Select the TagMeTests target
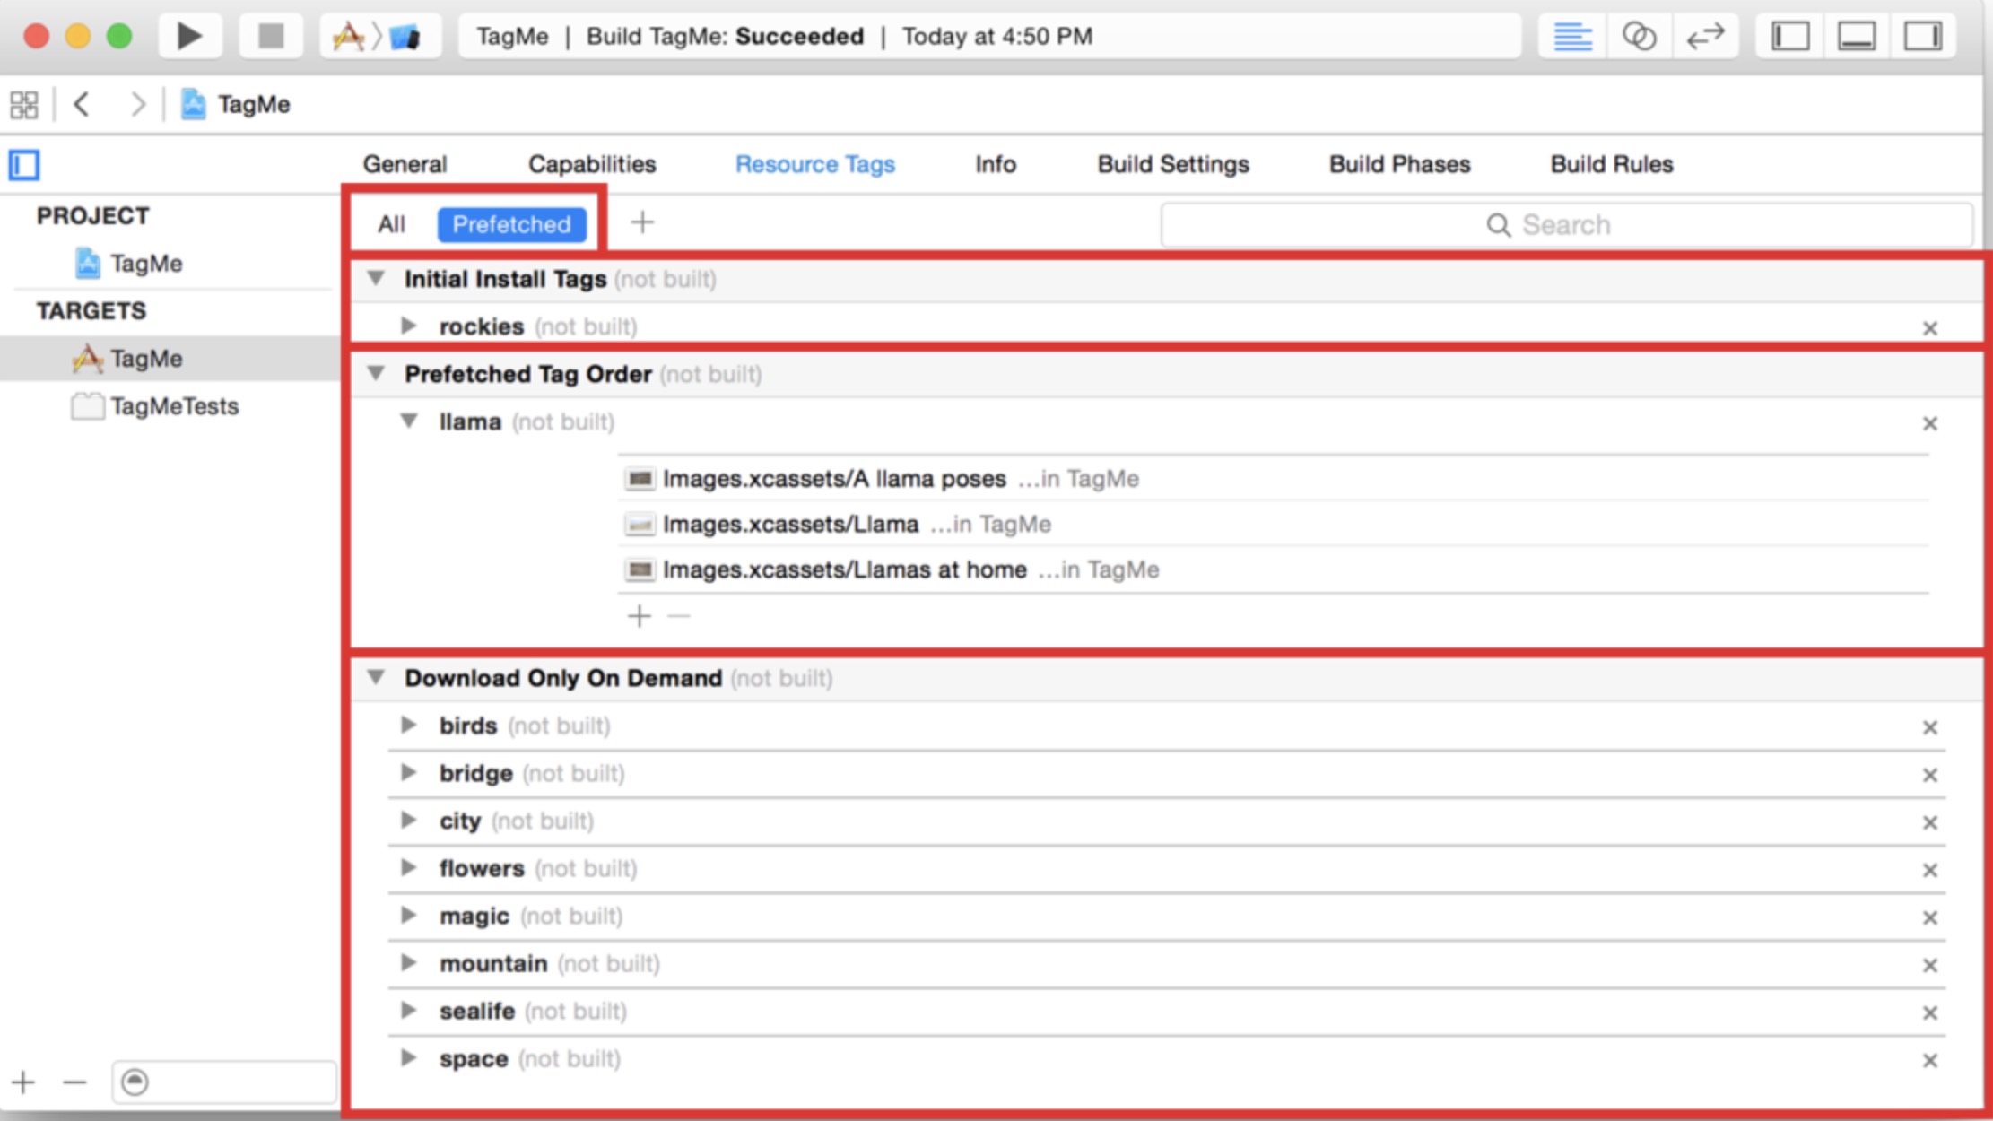This screenshot has height=1121, width=1993. (155, 406)
